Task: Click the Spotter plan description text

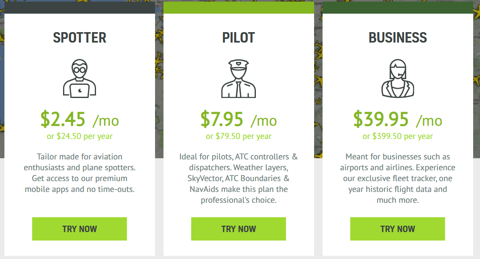Action: click(80, 173)
